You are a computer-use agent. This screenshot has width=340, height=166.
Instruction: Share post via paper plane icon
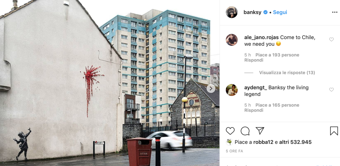pyautogui.click(x=260, y=131)
